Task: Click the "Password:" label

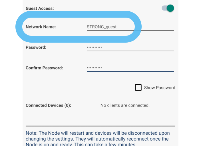Action: click(36, 47)
